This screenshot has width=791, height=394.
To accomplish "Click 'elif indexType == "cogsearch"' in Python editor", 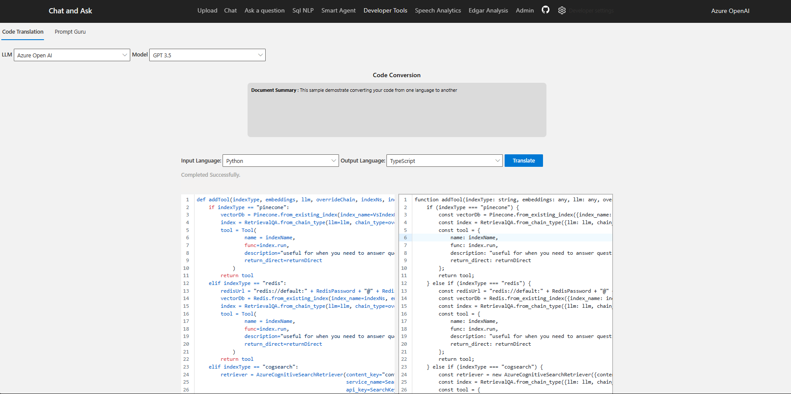I will [253, 367].
